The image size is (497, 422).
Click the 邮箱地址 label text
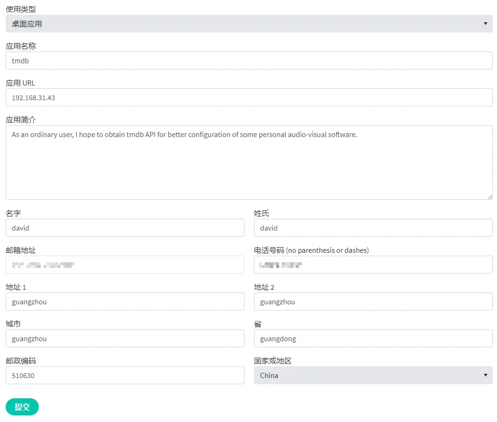tap(20, 250)
